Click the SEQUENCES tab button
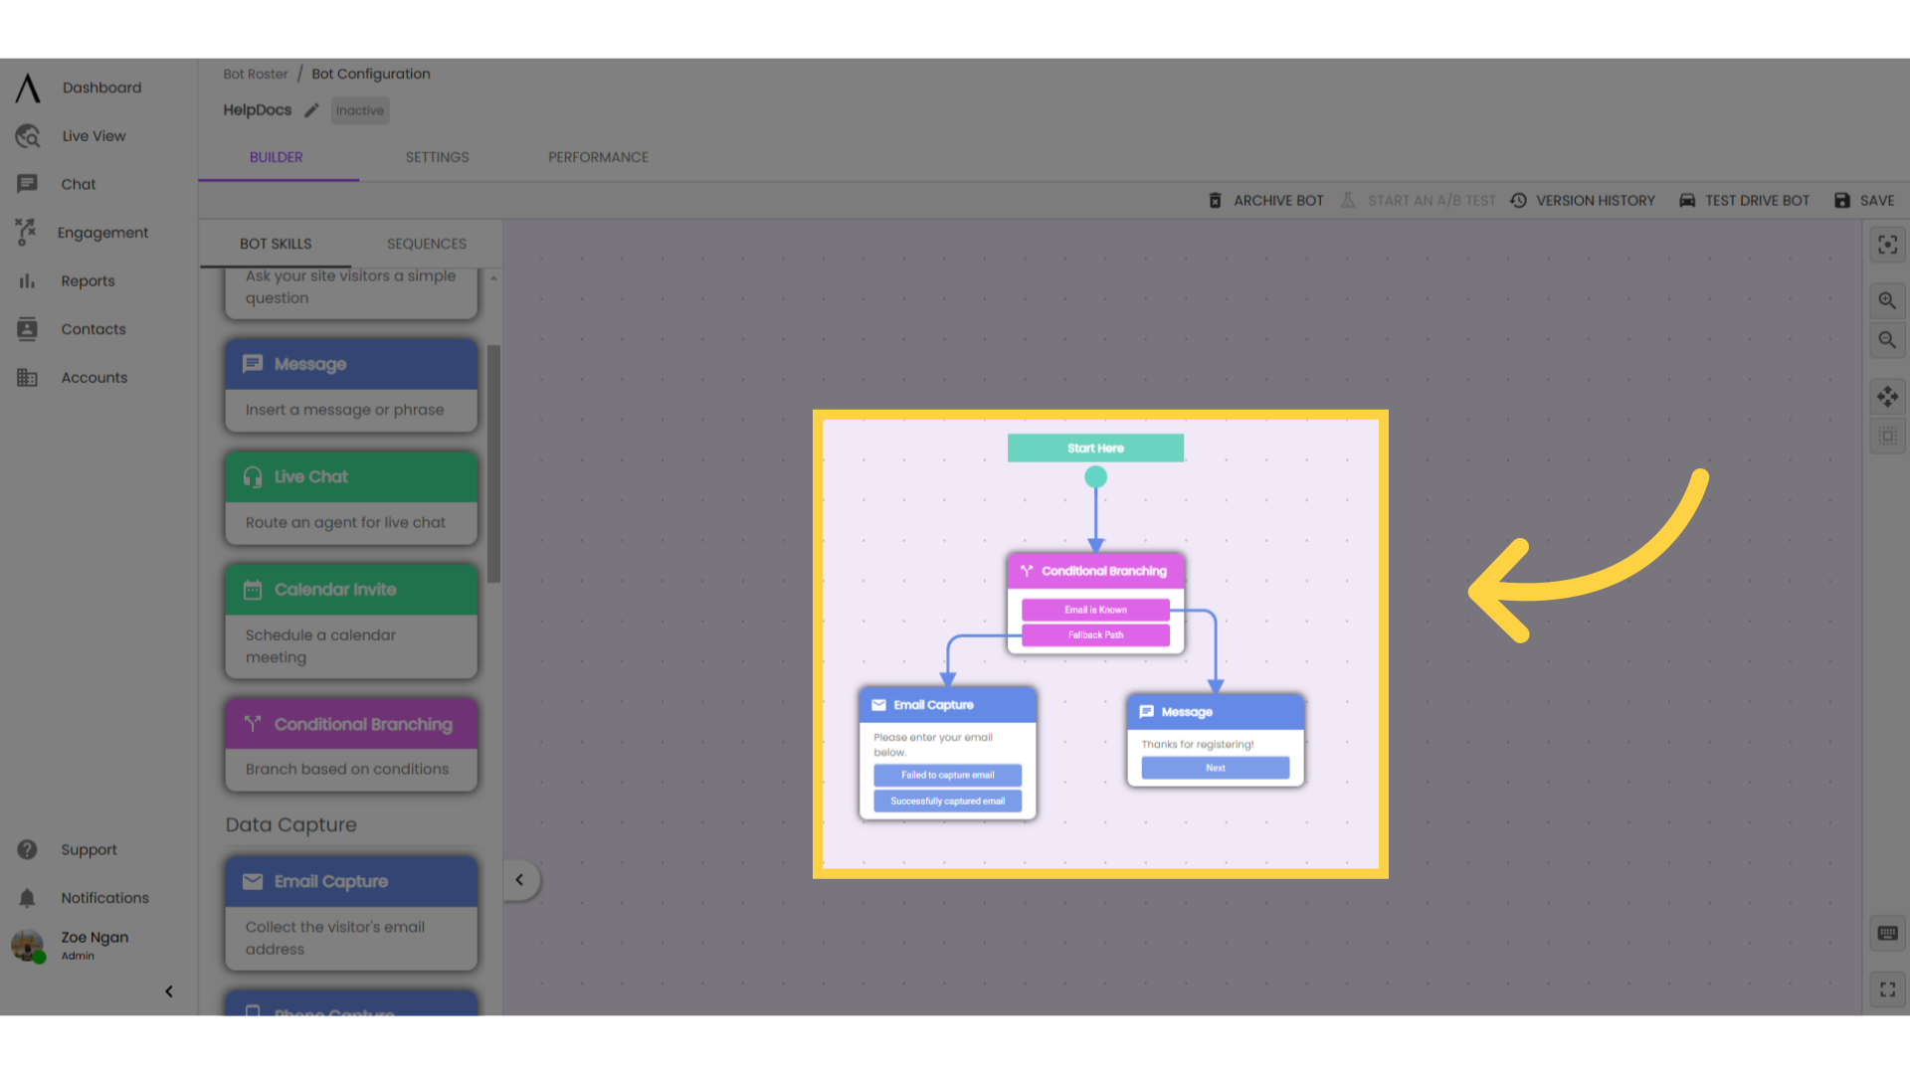1910x1074 pixels. pyautogui.click(x=427, y=243)
